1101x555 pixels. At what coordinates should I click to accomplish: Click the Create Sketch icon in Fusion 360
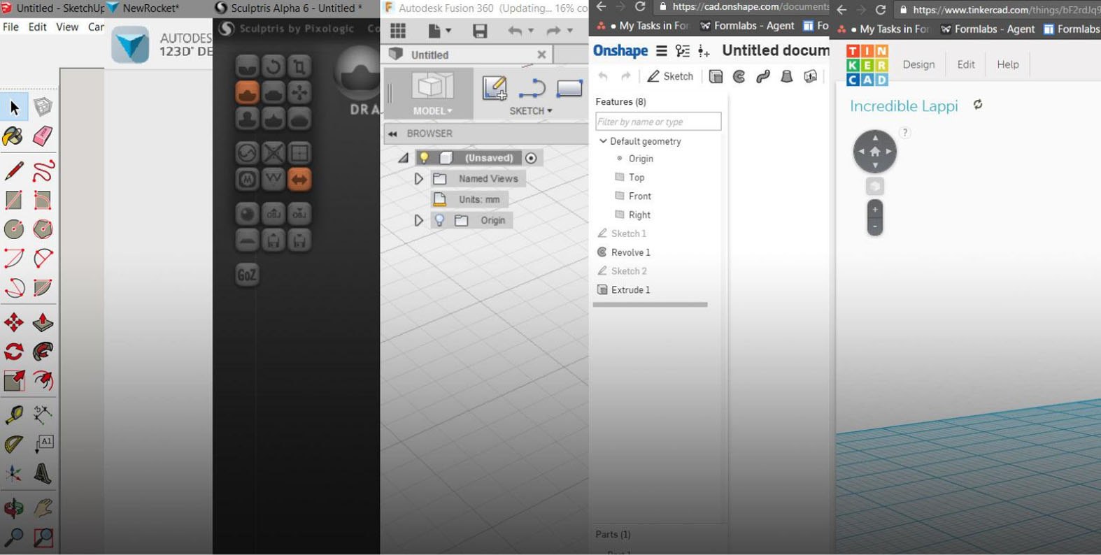(495, 88)
